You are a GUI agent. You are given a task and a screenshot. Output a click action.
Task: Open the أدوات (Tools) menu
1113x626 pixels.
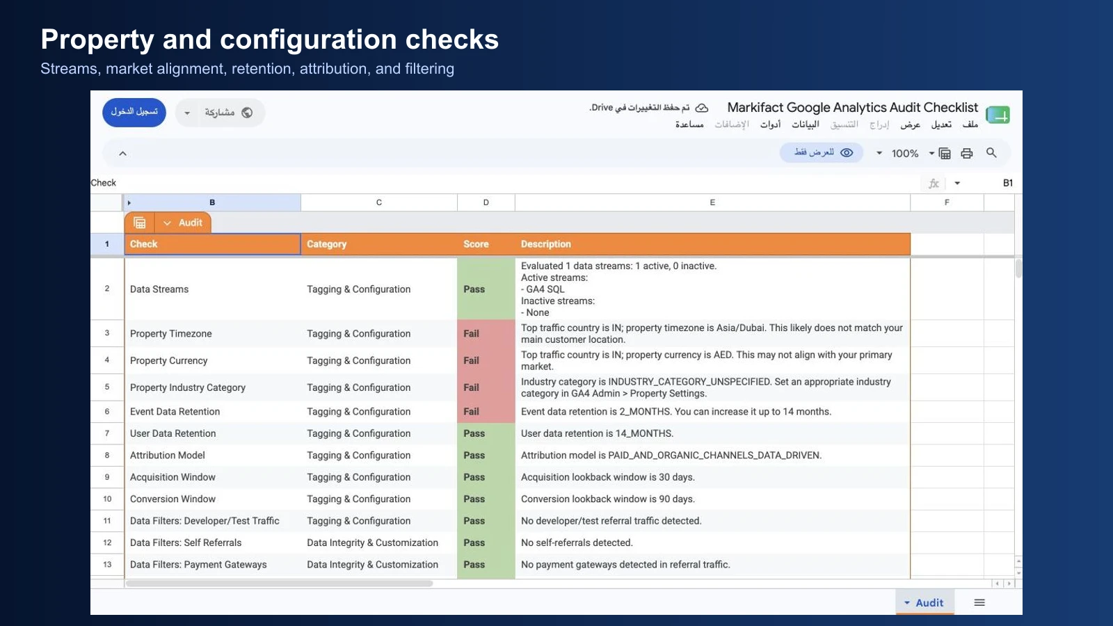[x=771, y=125]
